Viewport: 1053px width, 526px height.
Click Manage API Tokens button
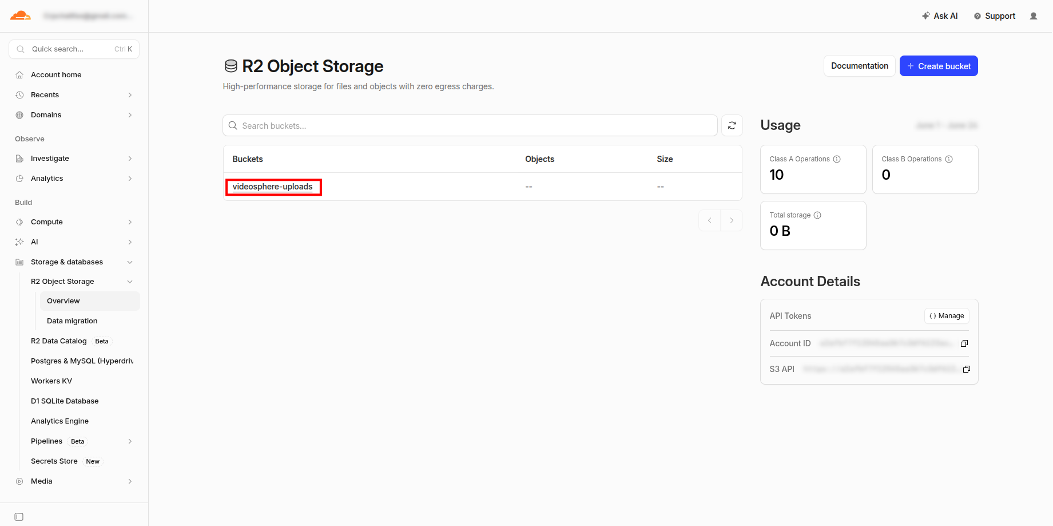(947, 316)
